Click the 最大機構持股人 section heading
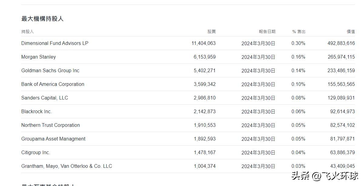Image resolution: width=364 pixels, height=186 pixels. pos(42,19)
